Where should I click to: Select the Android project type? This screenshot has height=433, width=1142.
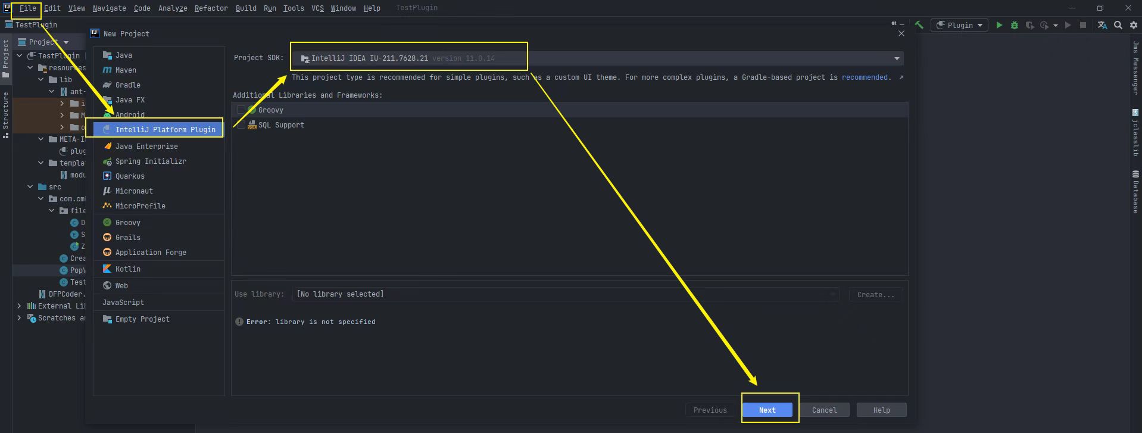click(x=158, y=114)
